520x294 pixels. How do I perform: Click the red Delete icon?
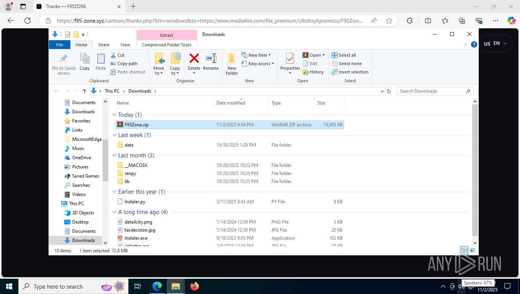(x=194, y=59)
